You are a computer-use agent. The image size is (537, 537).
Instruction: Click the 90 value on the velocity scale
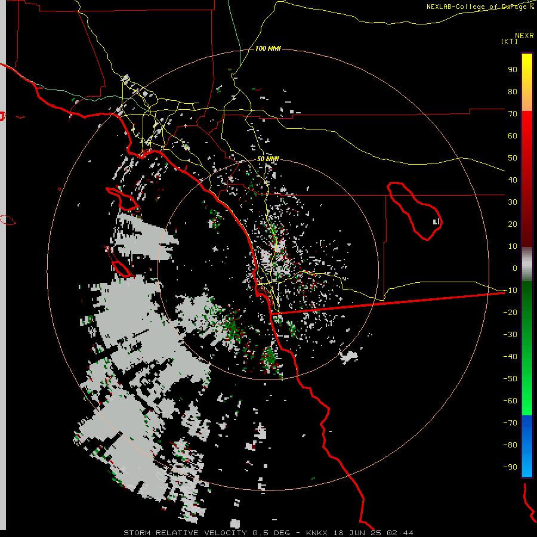(513, 70)
